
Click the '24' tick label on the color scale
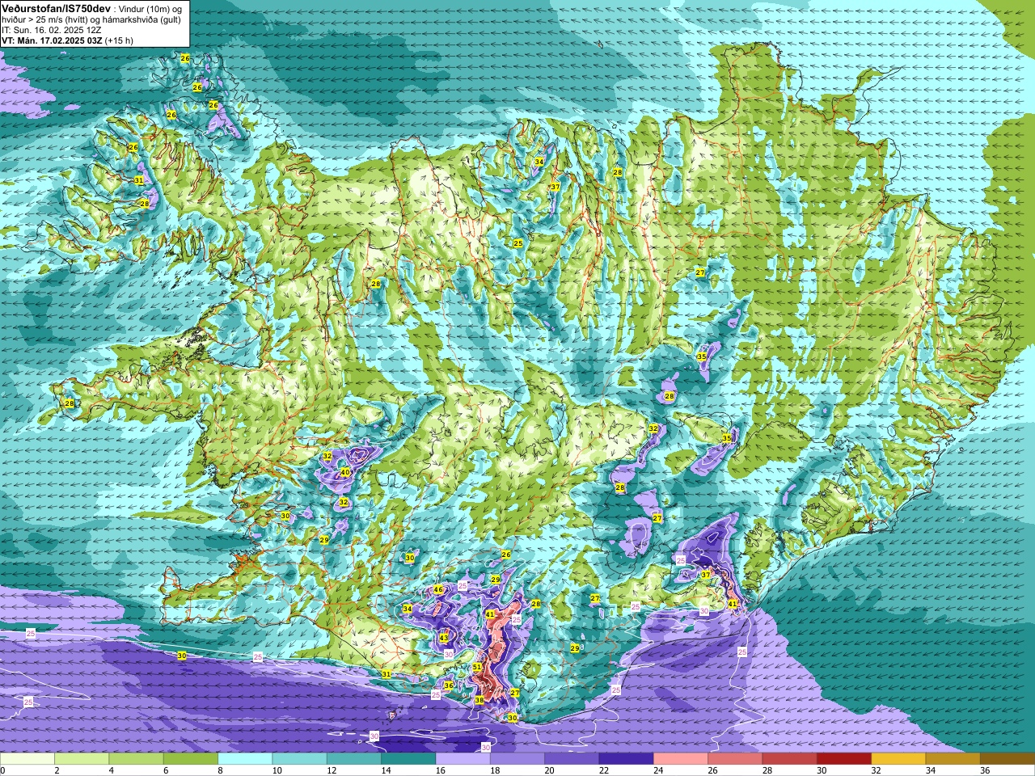[659, 770]
